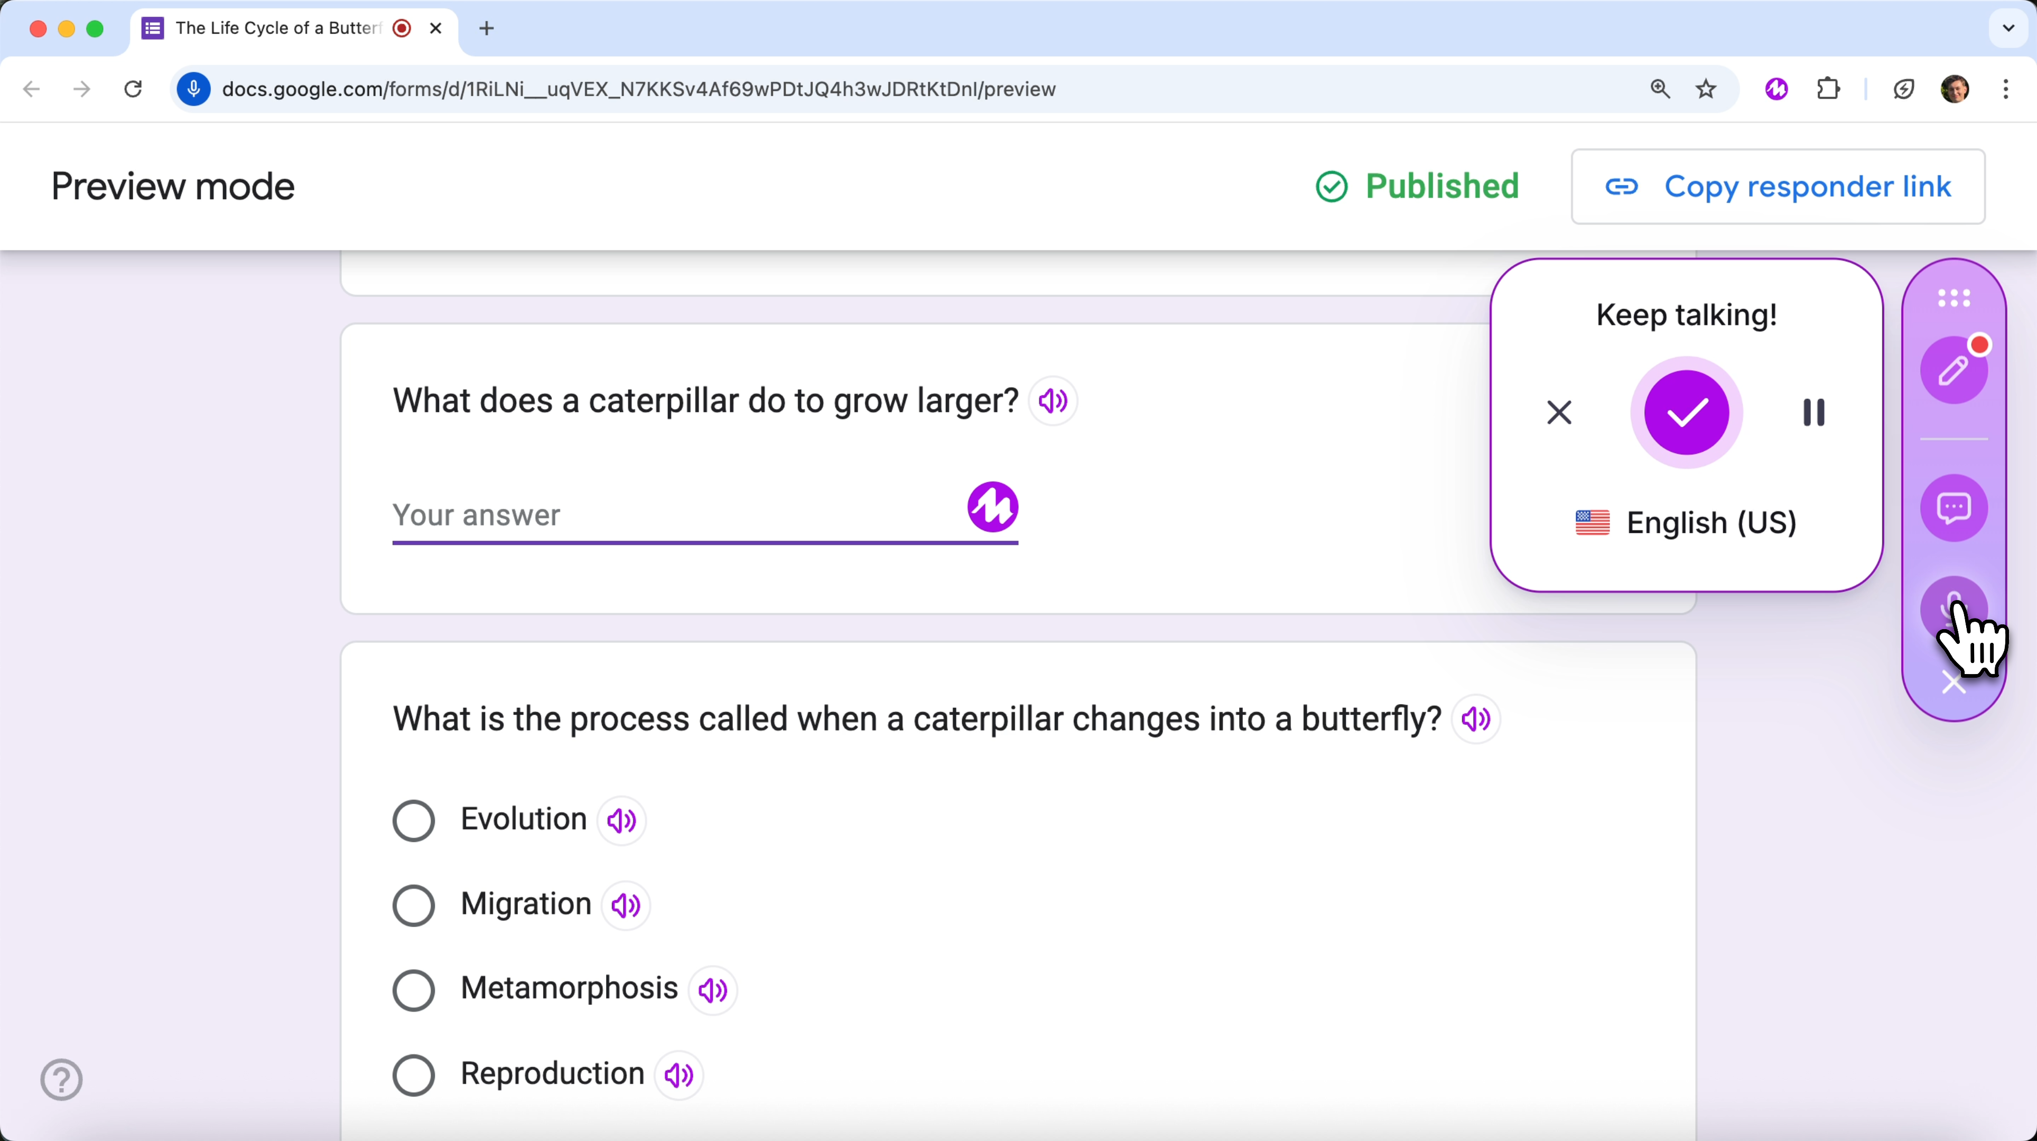Open the Chrome three-dot menu
Image resolution: width=2037 pixels, height=1141 pixels.
point(2006,89)
